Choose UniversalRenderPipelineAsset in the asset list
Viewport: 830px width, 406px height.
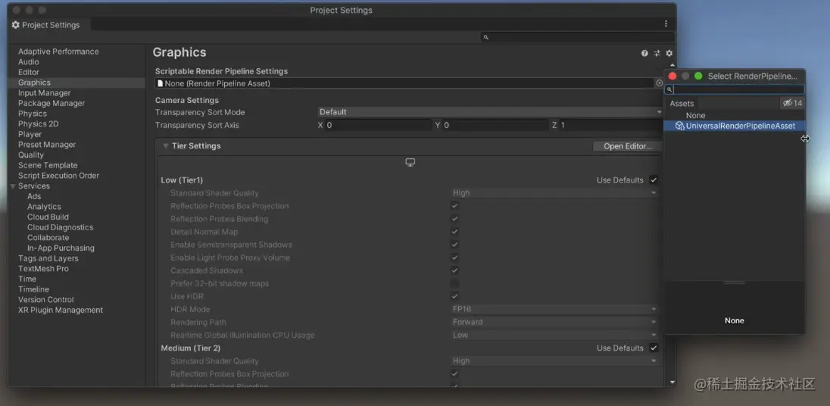pos(740,126)
